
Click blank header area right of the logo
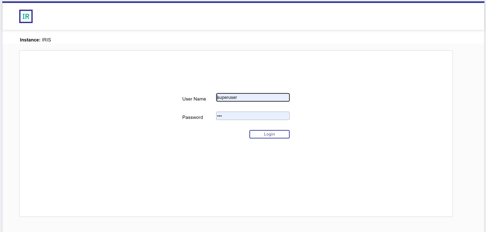pos(243,16)
